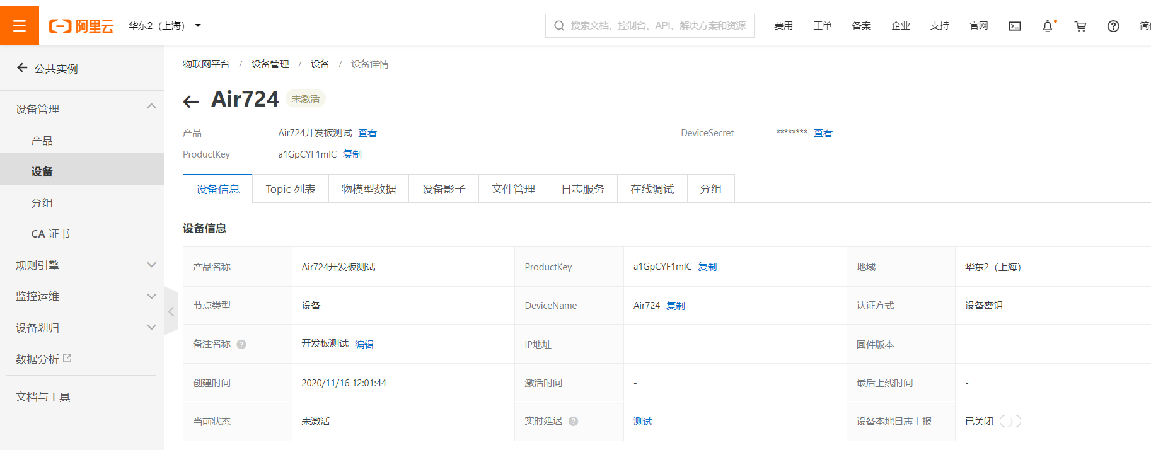Click 物联网平台 breadcrumb
This screenshot has height=450, width=1151.
pyautogui.click(x=206, y=64)
